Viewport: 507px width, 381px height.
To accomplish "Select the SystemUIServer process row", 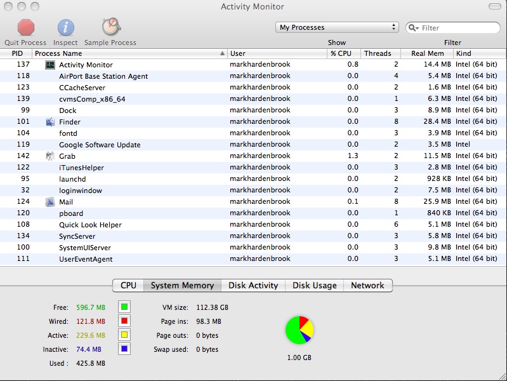I will point(253,248).
